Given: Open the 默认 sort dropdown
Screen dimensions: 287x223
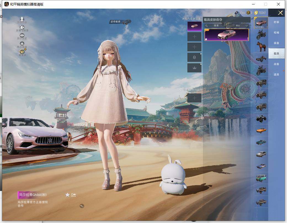Looking at the screenshot, I should click(241, 25).
